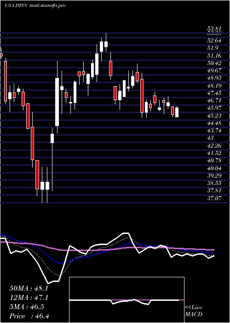
Task: Click the 12MA : 47.1 readout
Action: (29, 298)
